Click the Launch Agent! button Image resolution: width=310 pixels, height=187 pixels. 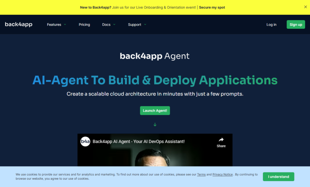155,110
